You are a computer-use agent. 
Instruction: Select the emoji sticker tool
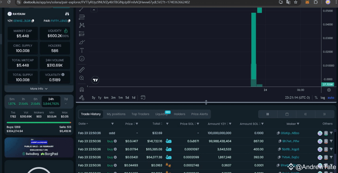[x=82, y=58]
